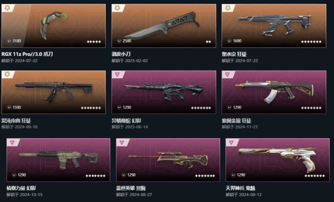
Task: Click the VP currency icon next to 3180
Action: point(9,41)
